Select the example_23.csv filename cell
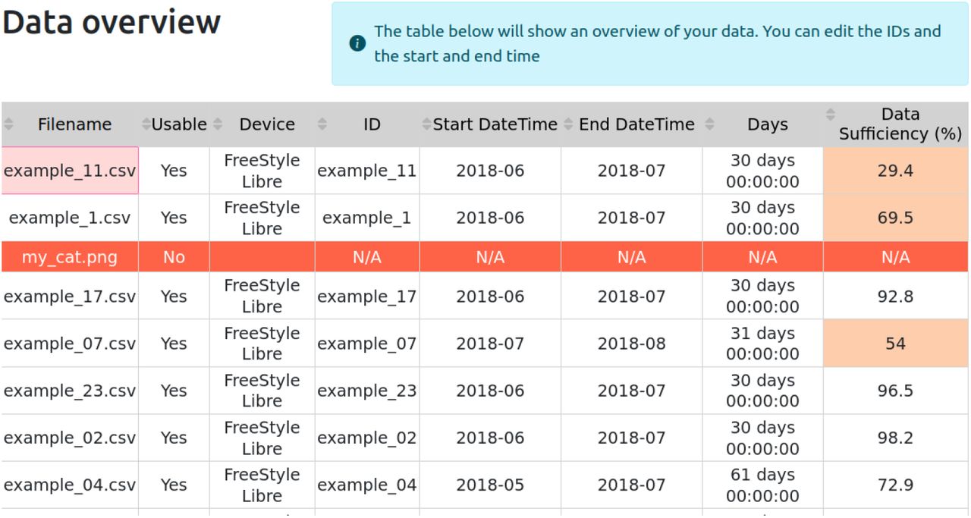This screenshot has height=518, width=971. pos(70,391)
